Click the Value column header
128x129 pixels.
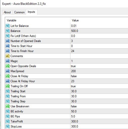(x=99, y=20)
